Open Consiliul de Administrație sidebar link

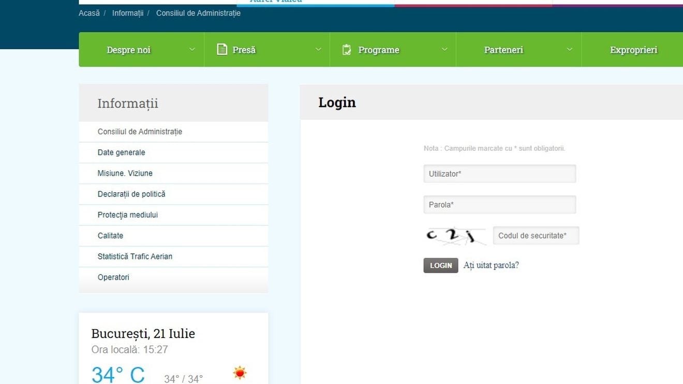(140, 132)
